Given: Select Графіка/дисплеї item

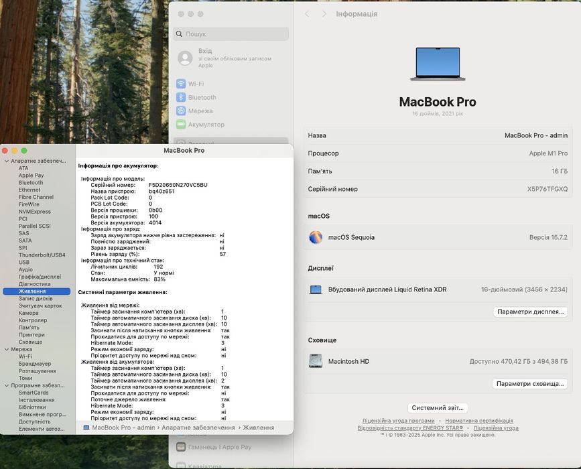Looking at the screenshot, I should pos(40,277).
